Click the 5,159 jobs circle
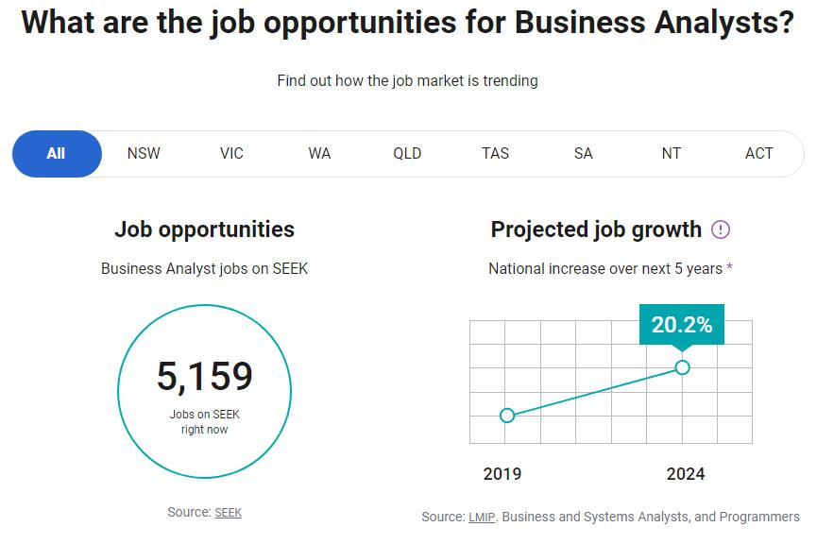This screenshot has height=544, width=817. [x=205, y=391]
